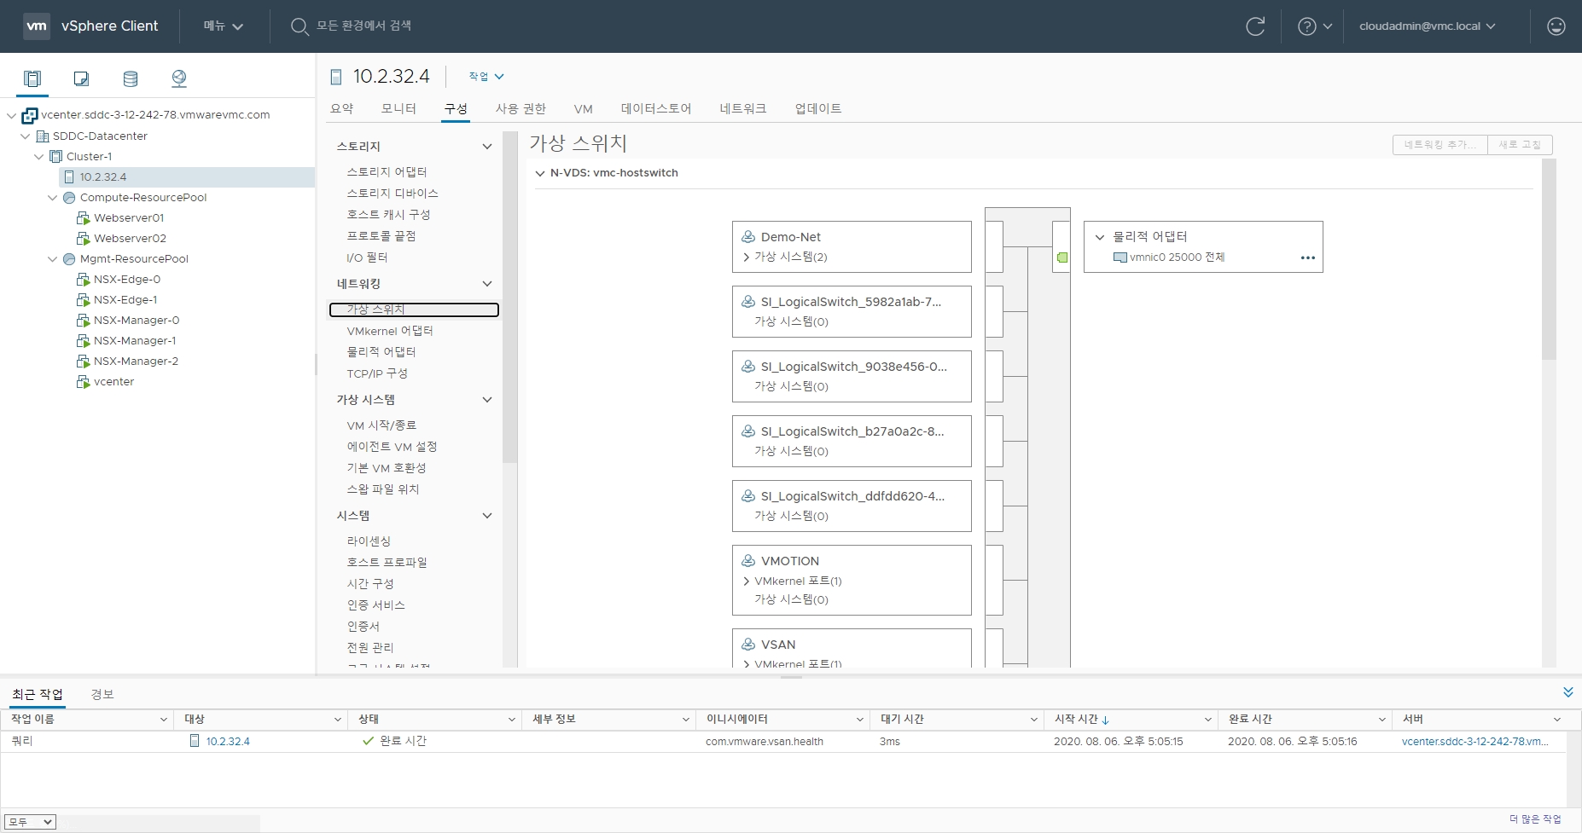Click the smiley feedback icon

[1556, 26]
